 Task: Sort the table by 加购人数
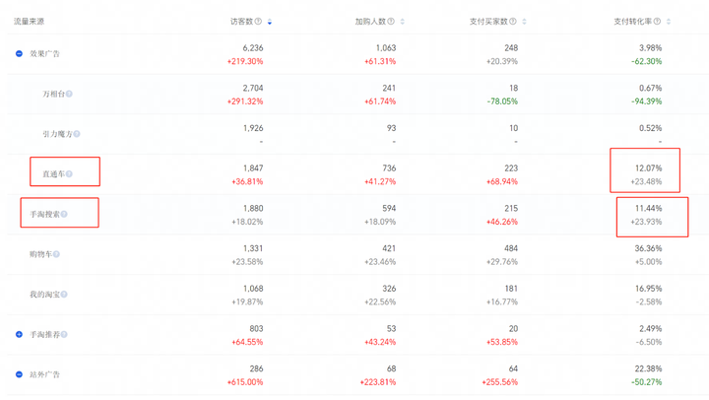pyautogui.click(x=403, y=22)
